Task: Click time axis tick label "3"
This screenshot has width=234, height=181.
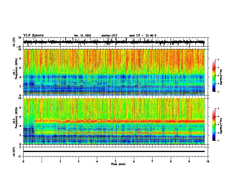Action: [79, 161]
